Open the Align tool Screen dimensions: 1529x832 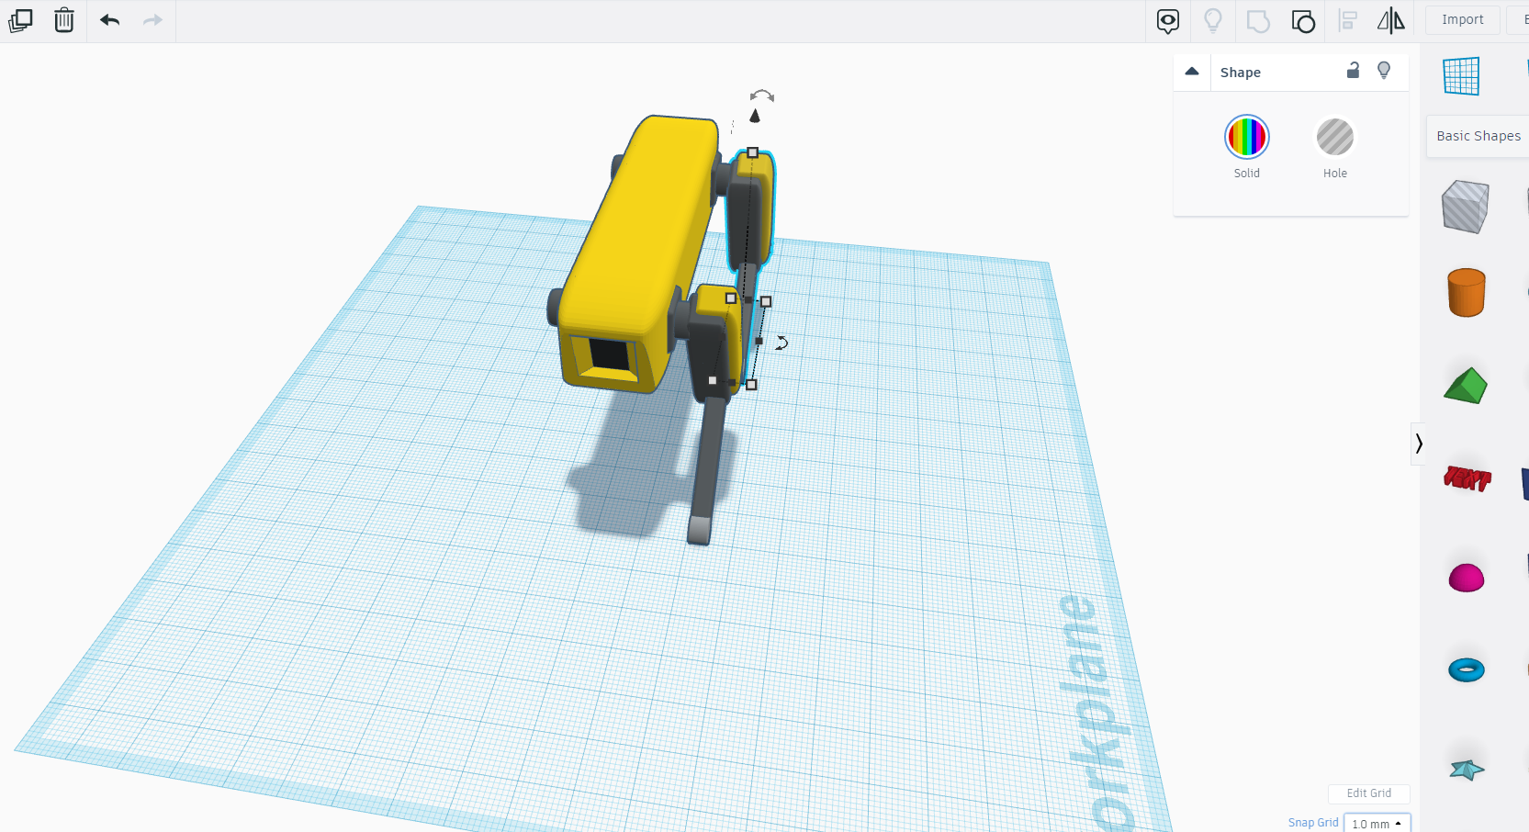click(x=1347, y=20)
